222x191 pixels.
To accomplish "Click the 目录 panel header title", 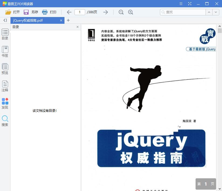I will [16, 27].
